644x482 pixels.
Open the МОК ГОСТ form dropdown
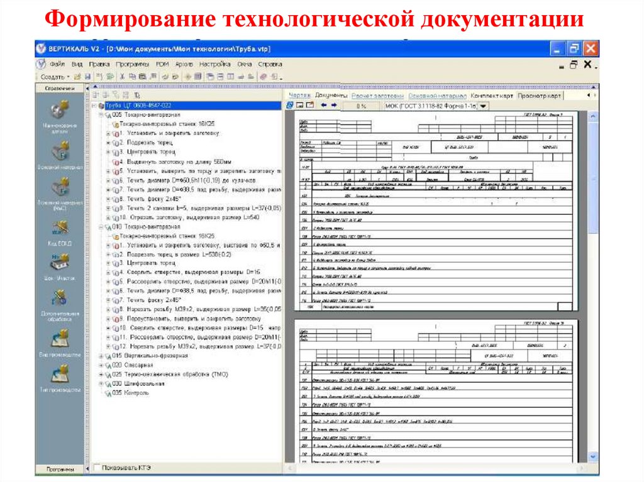tap(484, 106)
